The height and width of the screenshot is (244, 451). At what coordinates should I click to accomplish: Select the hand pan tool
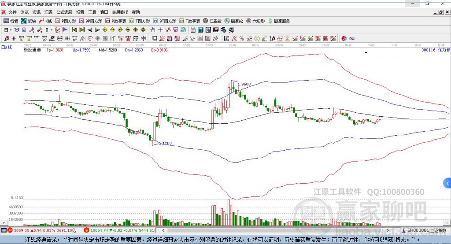pyautogui.click(x=153, y=30)
